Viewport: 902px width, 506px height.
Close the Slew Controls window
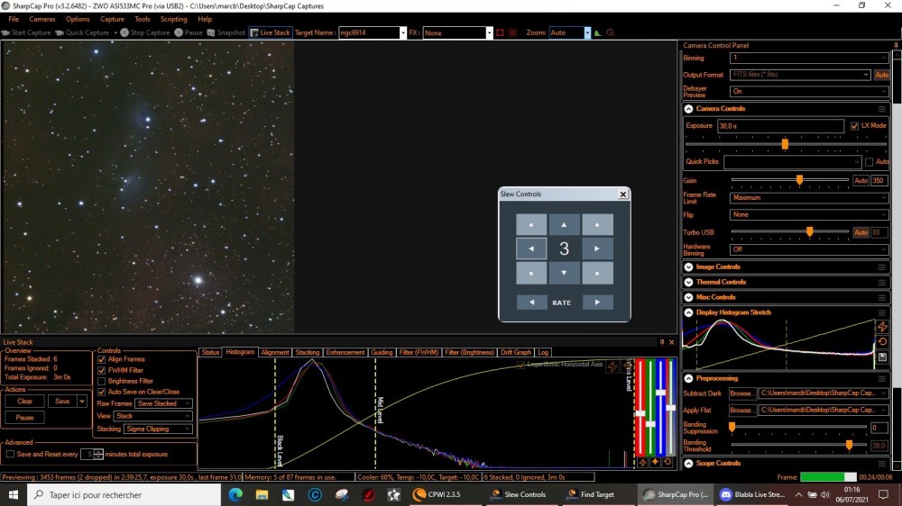pyautogui.click(x=623, y=194)
